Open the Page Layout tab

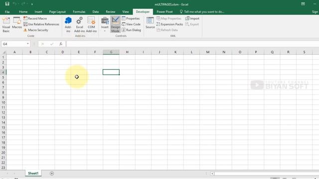pos(57,12)
